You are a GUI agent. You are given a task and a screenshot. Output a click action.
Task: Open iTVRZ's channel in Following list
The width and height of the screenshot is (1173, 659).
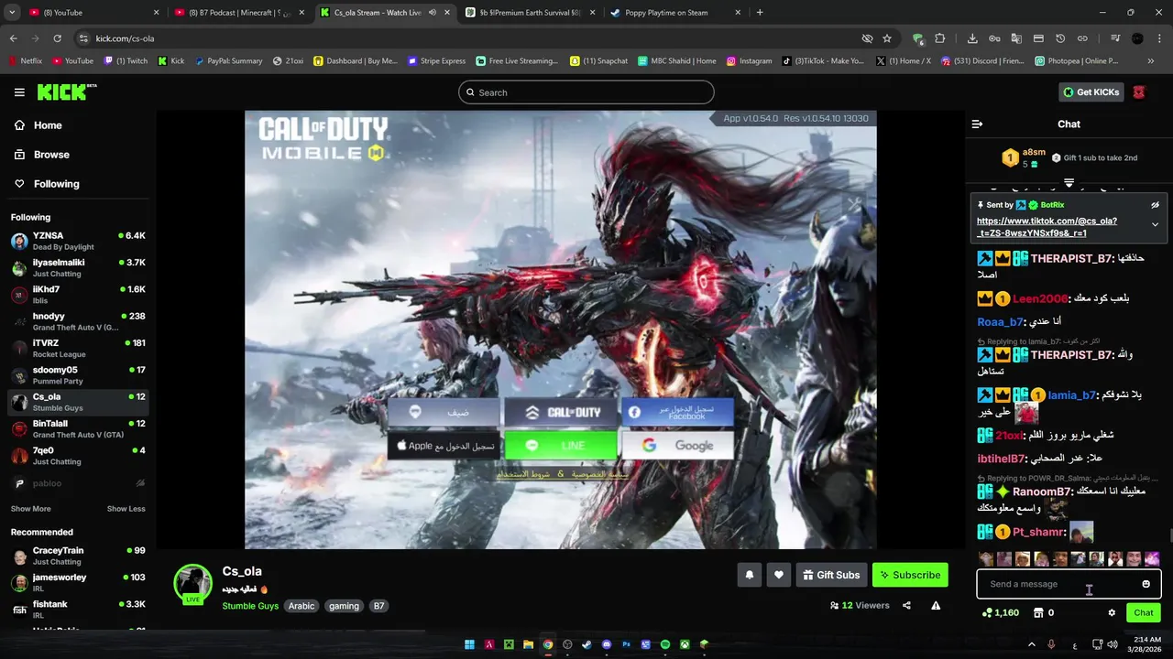[78, 348]
